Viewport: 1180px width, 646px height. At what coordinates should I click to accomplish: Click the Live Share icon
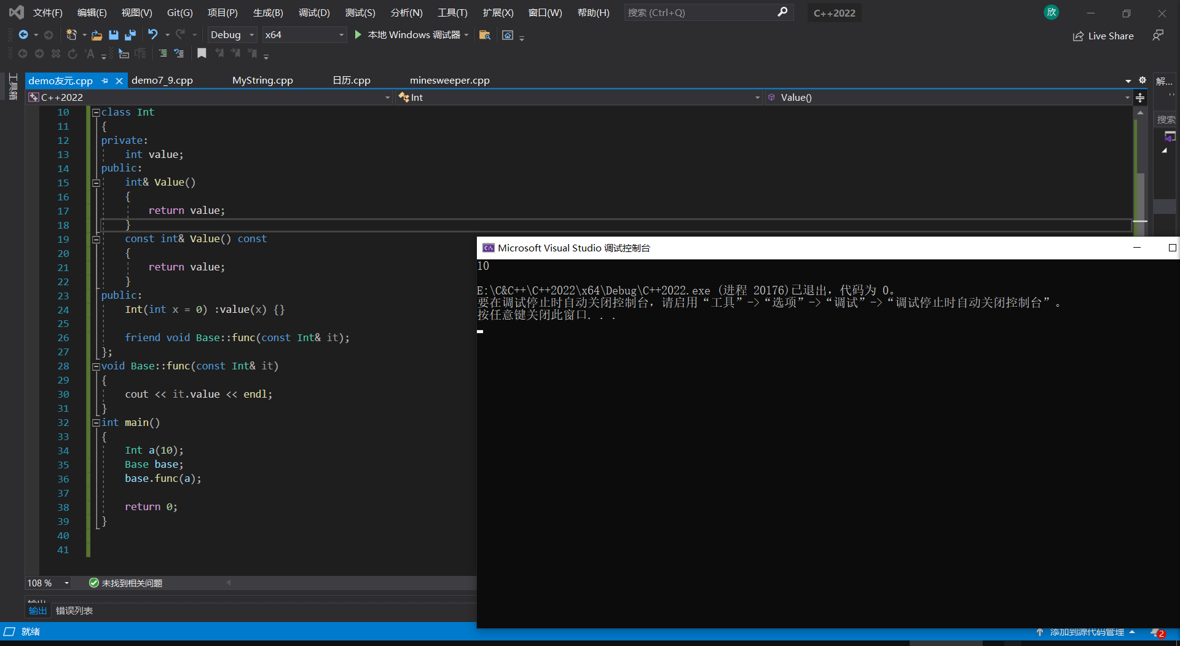pyautogui.click(x=1078, y=36)
